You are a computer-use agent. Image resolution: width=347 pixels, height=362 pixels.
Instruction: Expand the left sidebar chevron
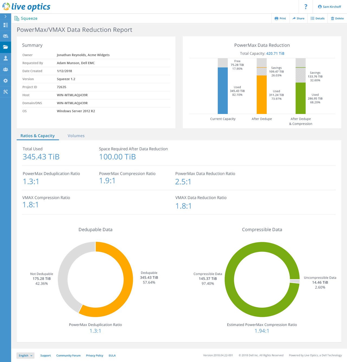point(5,17)
